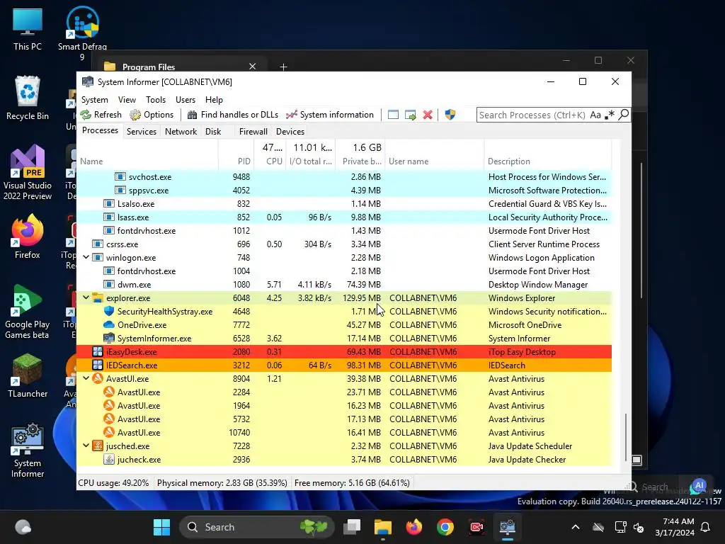Viewport: 725px width, 544px height.
Task: Click the process list vertical scrollbar
Action: tap(626, 436)
